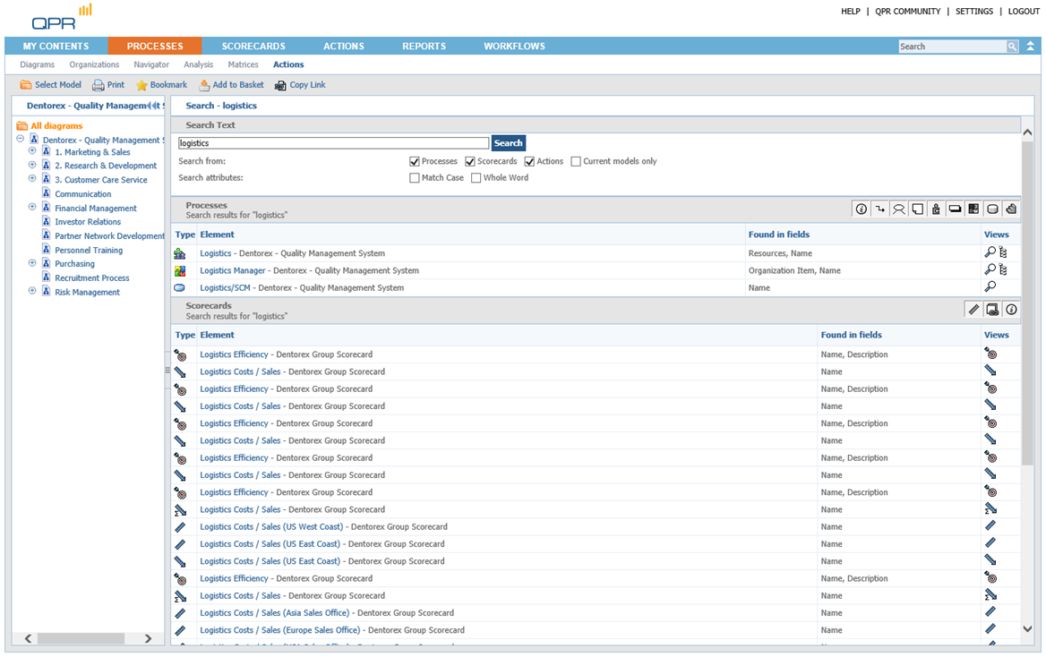Enable the Match Case checkbox
Viewport: 1046px width, 657px height.
tap(415, 178)
